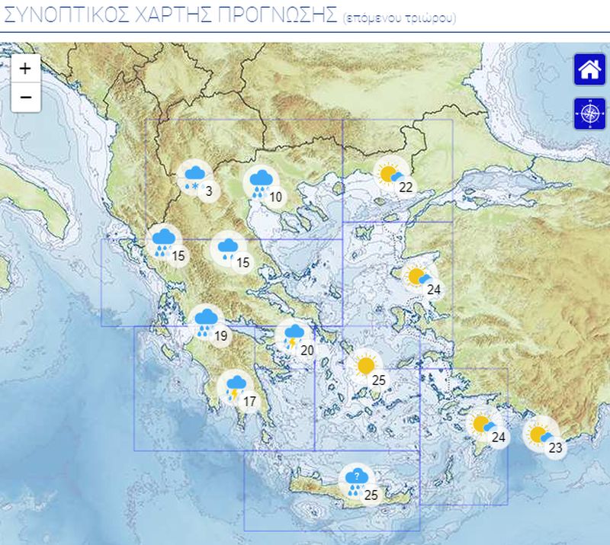Open the thunderstorm icon showing 17° over the Peloponnese
This screenshot has width=610, height=545.
pyautogui.click(x=235, y=388)
